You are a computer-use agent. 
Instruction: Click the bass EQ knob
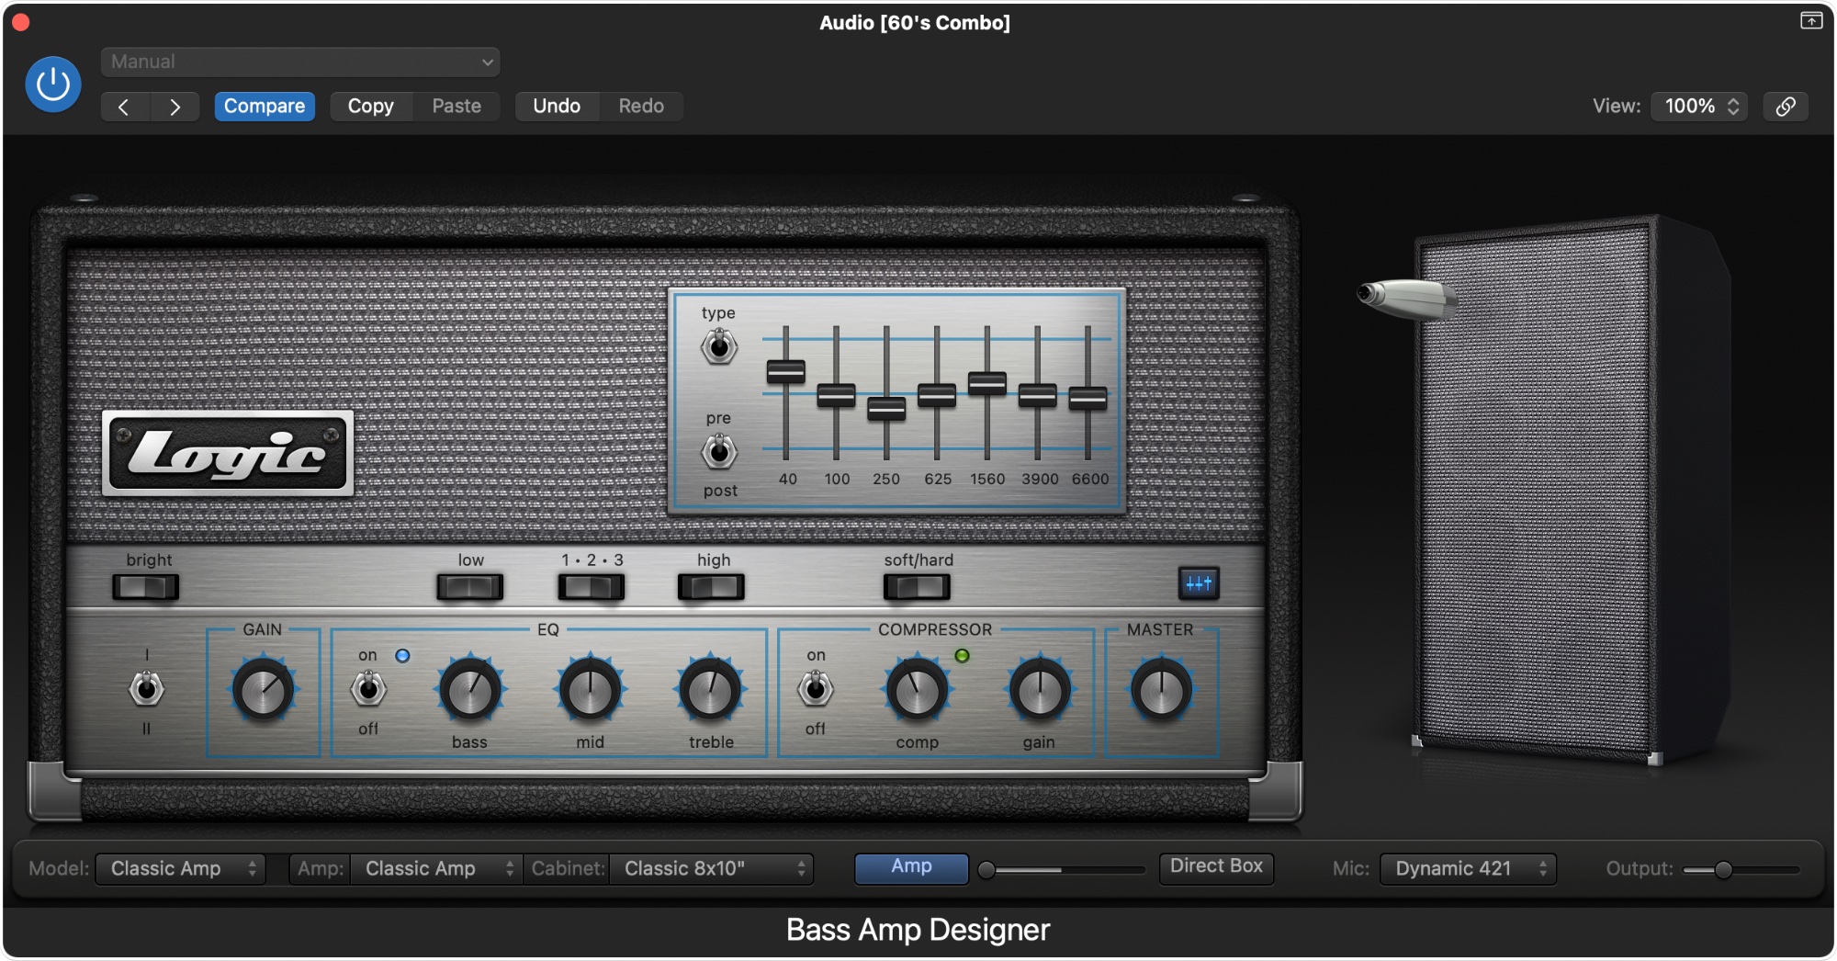click(x=469, y=690)
